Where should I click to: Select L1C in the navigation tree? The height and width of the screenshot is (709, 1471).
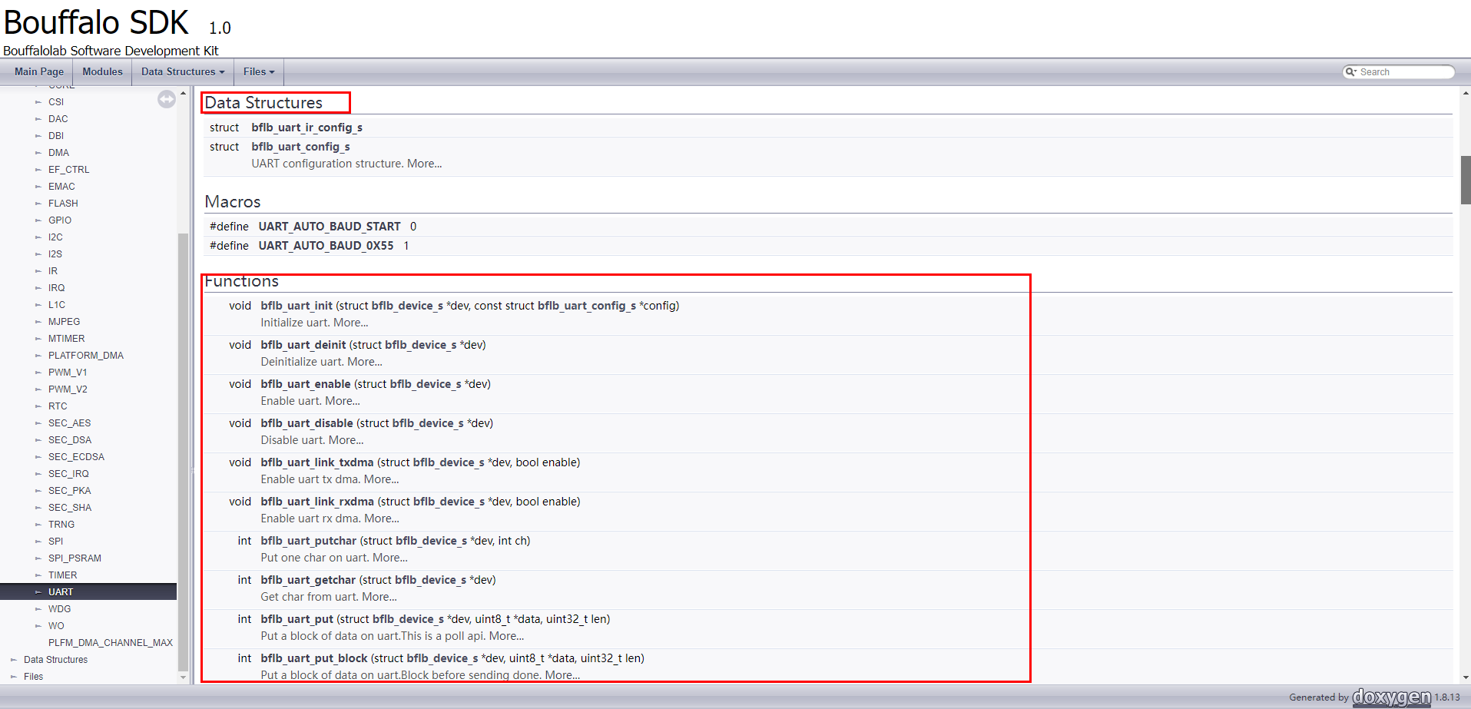[x=57, y=305]
